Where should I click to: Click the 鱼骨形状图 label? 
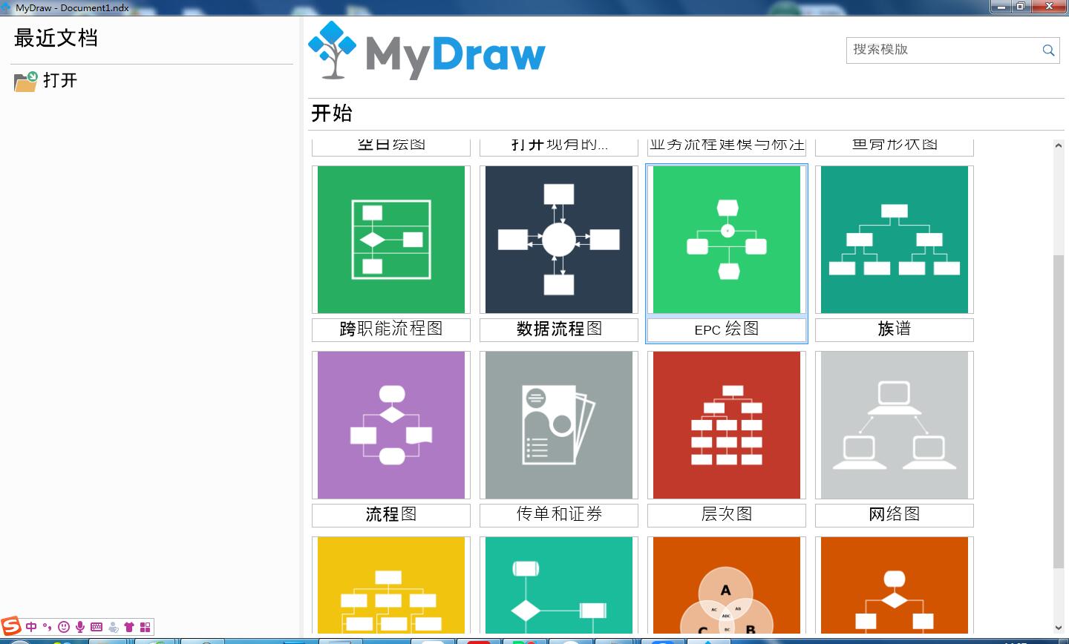click(895, 145)
